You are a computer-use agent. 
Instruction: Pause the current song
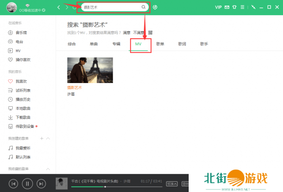click(27, 183)
